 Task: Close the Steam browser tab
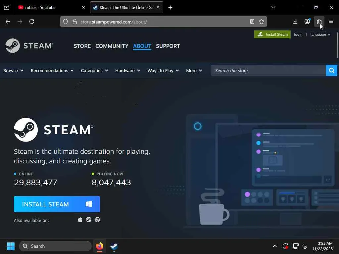(x=158, y=8)
